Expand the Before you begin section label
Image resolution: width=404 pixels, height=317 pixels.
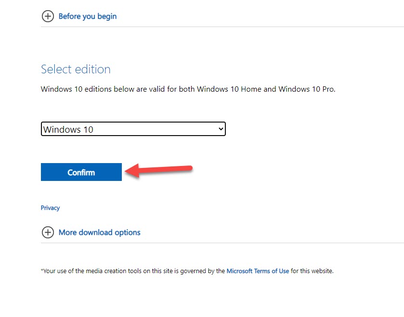coord(87,16)
